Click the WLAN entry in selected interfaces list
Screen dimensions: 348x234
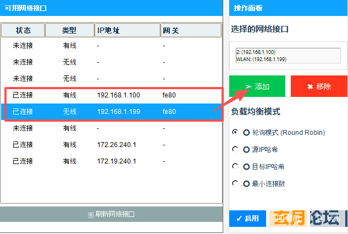(261, 58)
